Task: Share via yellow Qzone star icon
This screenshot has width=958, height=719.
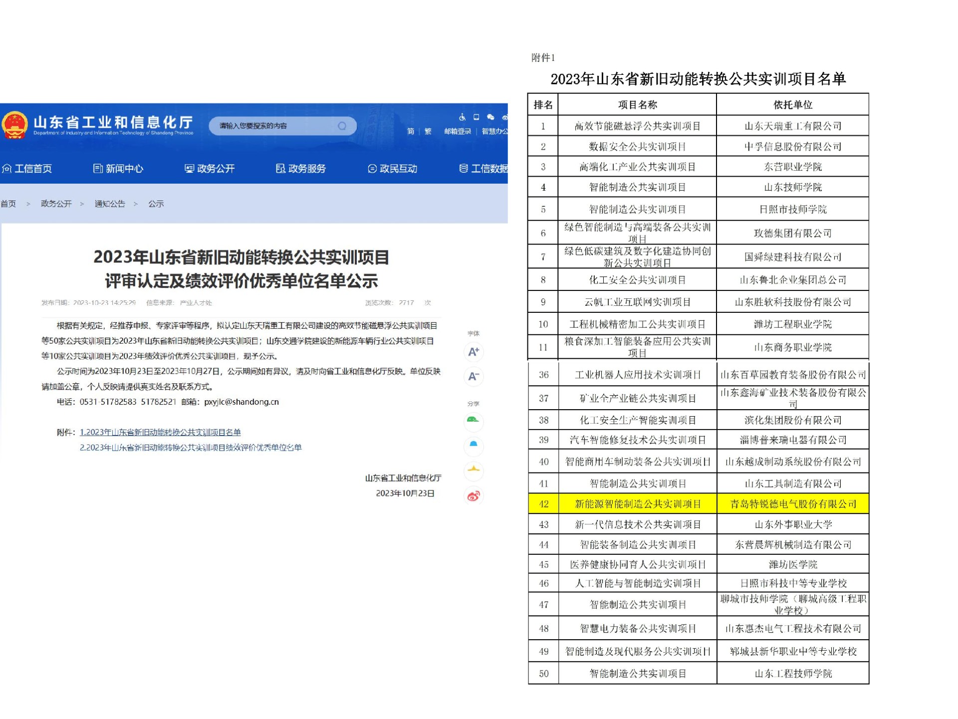Action: click(x=473, y=470)
